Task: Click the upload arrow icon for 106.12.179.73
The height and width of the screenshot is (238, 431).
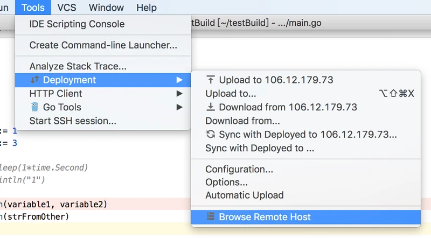Action: 211,80
